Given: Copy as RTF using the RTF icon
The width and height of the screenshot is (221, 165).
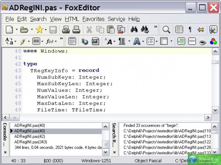Looking at the screenshot, I should pos(121,30).
